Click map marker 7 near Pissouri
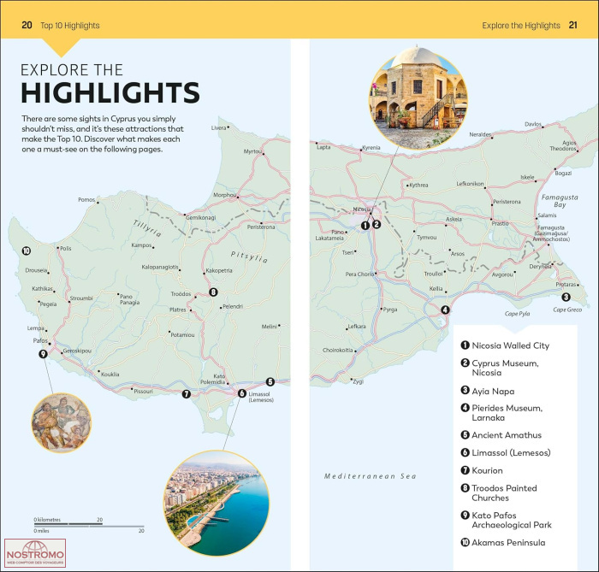Screen dimensions: 599x572 pyautogui.click(x=186, y=394)
